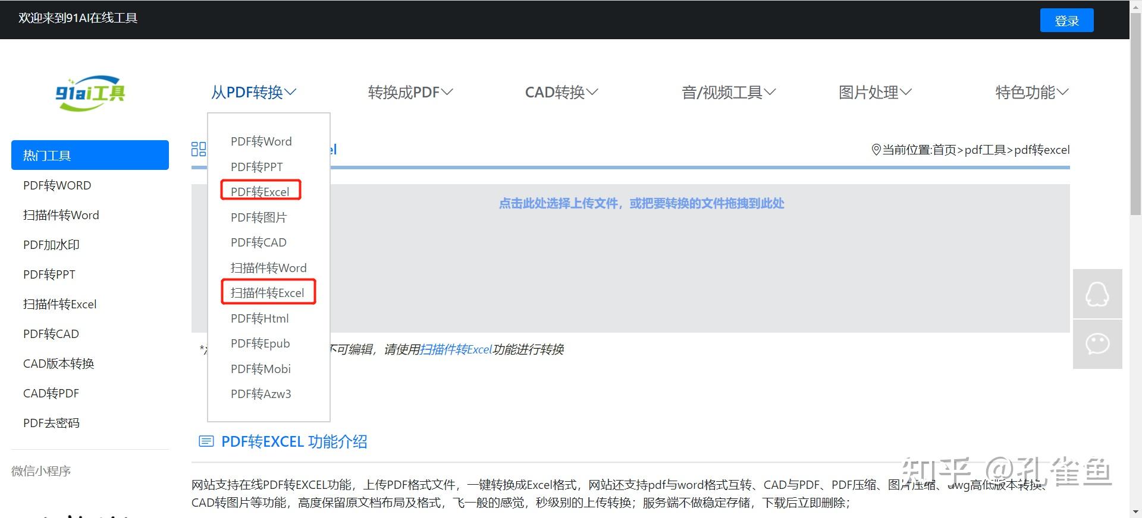Select the 热门工具 sidebar header
The height and width of the screenshot is (518, 1142).
tap(90, 155)
